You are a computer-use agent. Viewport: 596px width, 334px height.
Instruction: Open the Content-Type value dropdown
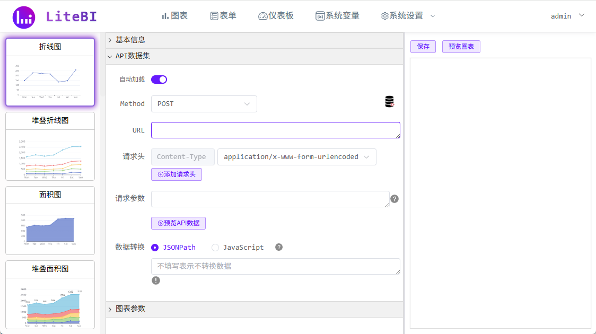coord(296,157)
